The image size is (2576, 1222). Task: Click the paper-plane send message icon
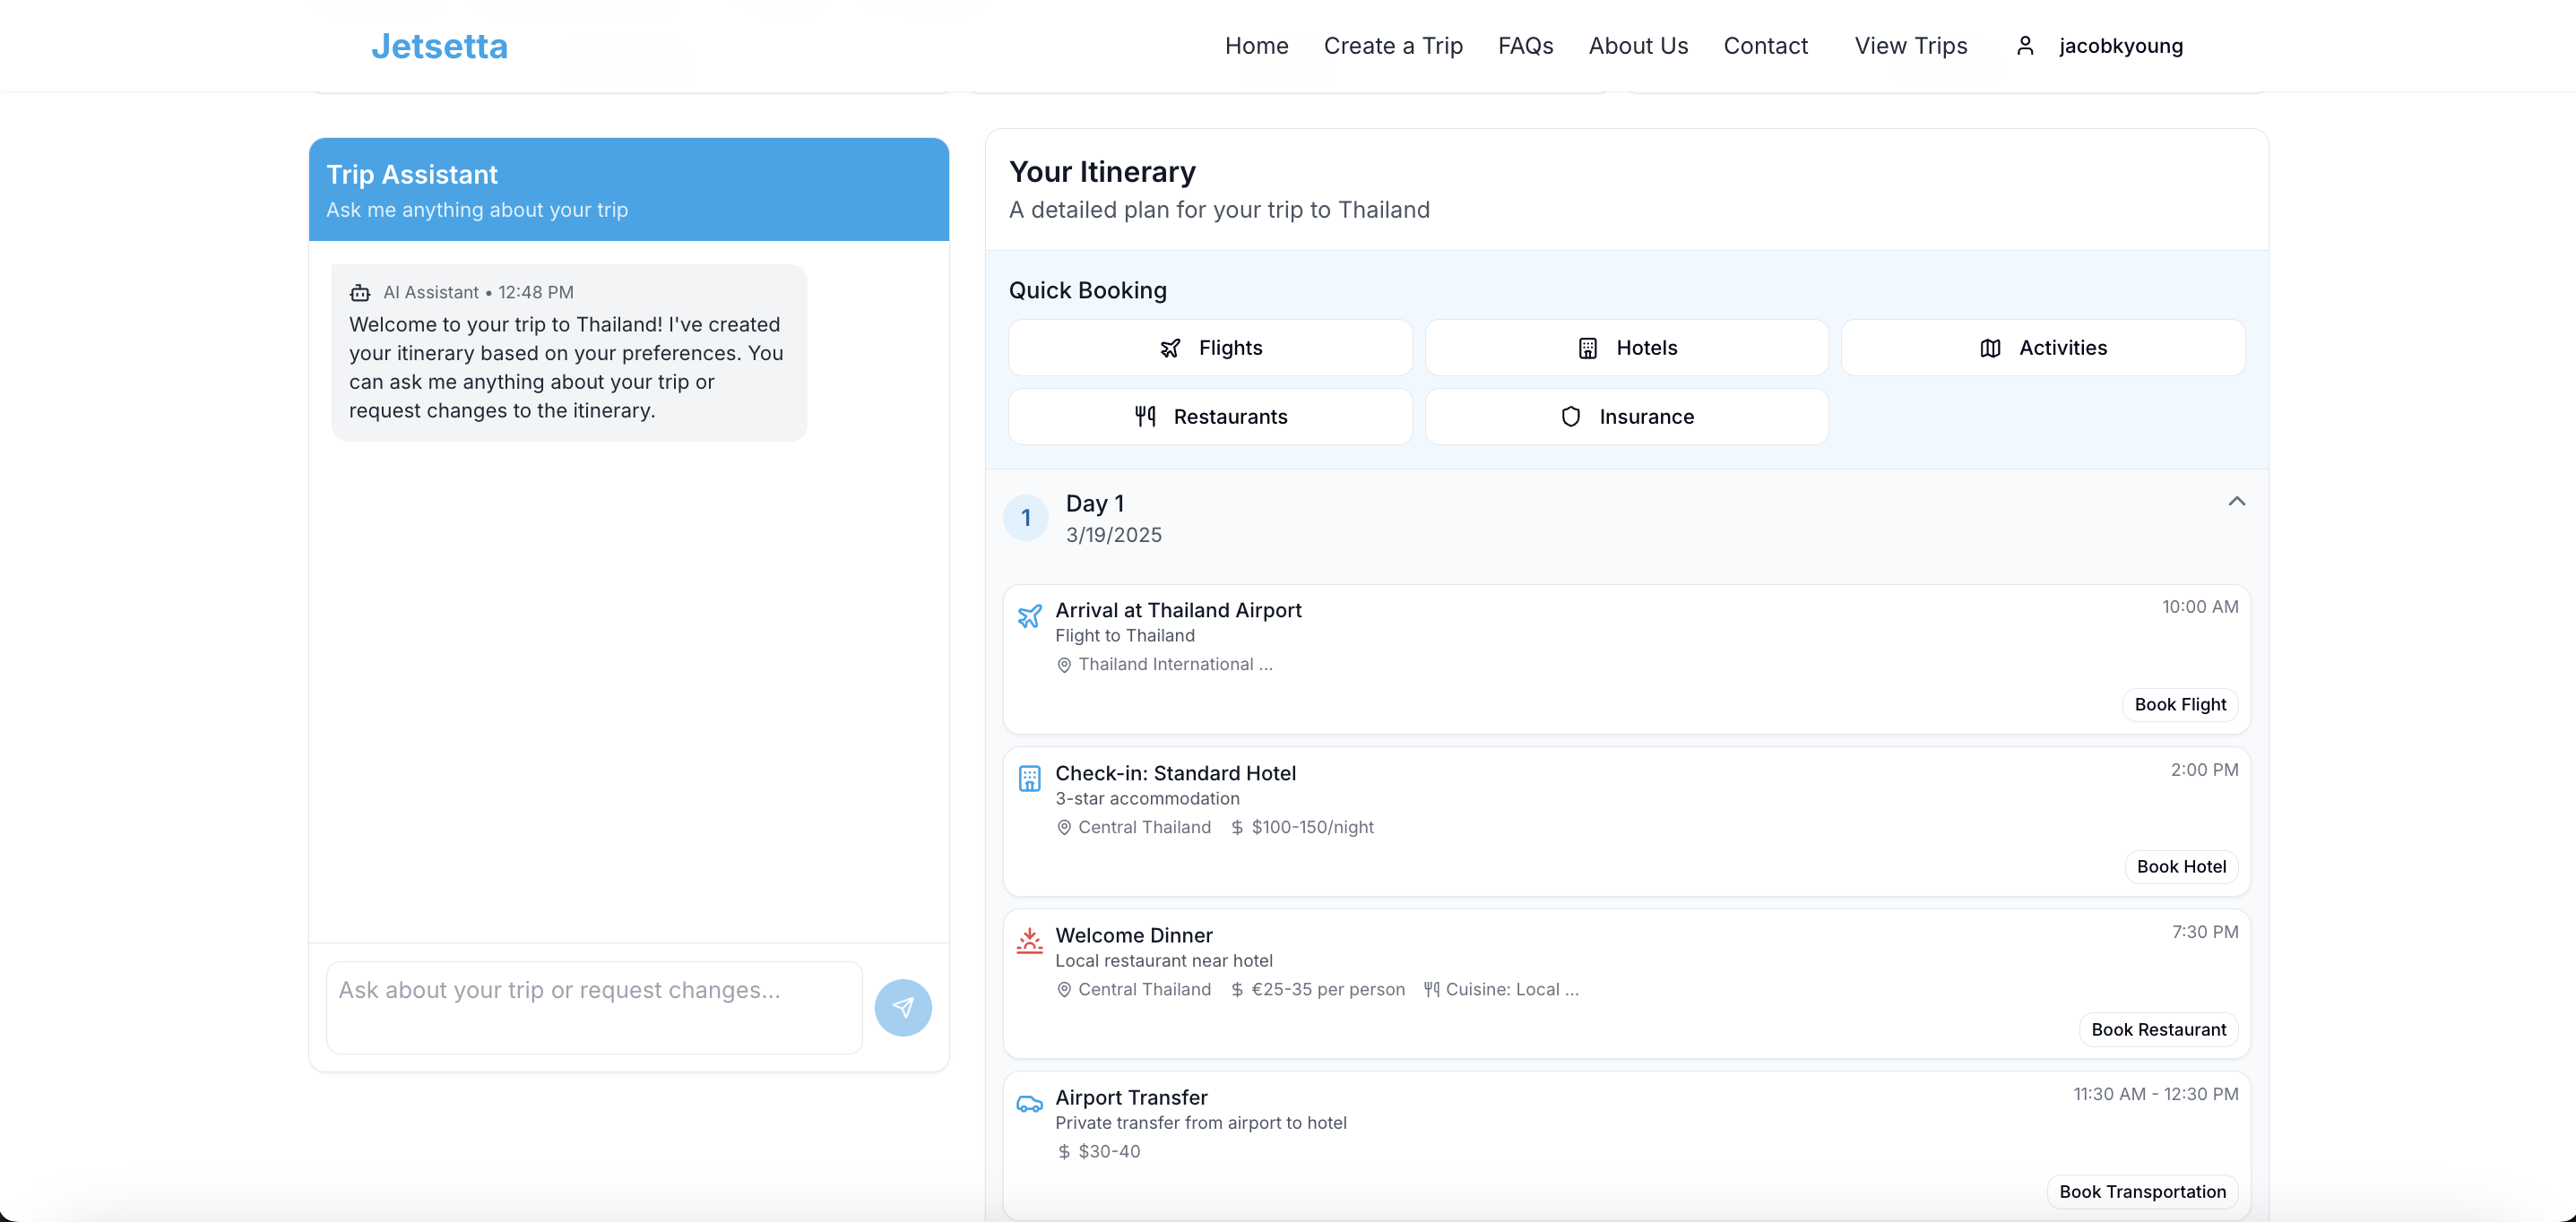point(902,1007)
